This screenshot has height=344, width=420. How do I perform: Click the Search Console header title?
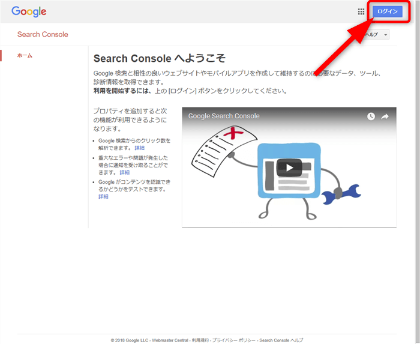click(x=43, y=35)
